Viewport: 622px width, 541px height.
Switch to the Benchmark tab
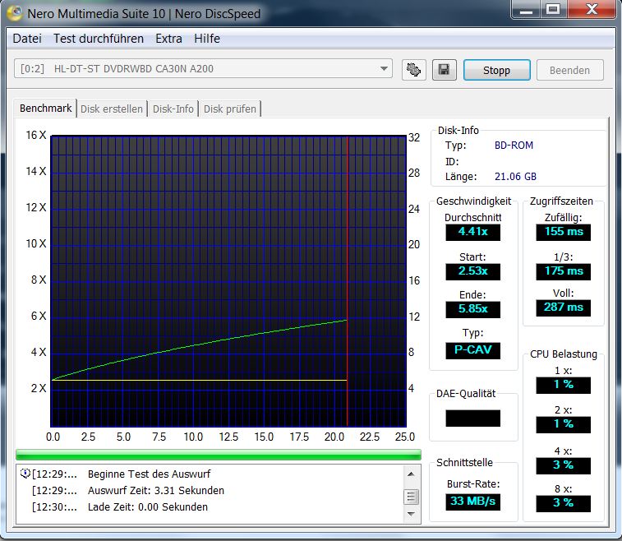(46, 108)
